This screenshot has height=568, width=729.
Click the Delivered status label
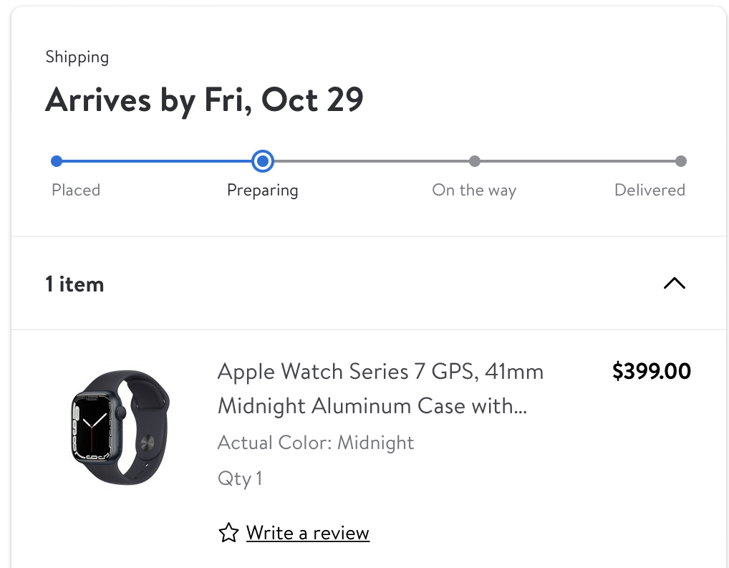[650, 190]
